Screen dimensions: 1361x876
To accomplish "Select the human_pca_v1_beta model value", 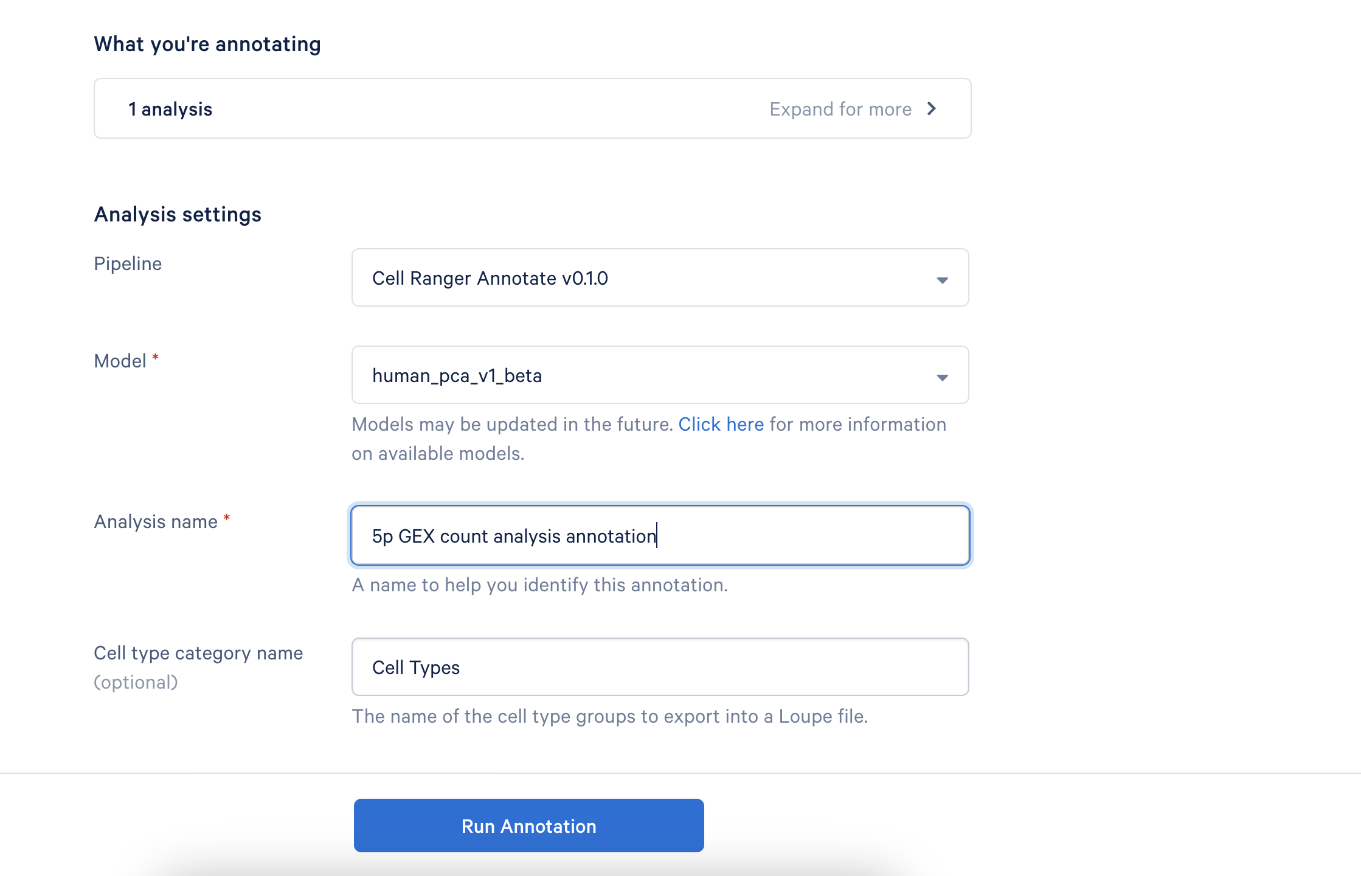I will [x=458, y=375].
